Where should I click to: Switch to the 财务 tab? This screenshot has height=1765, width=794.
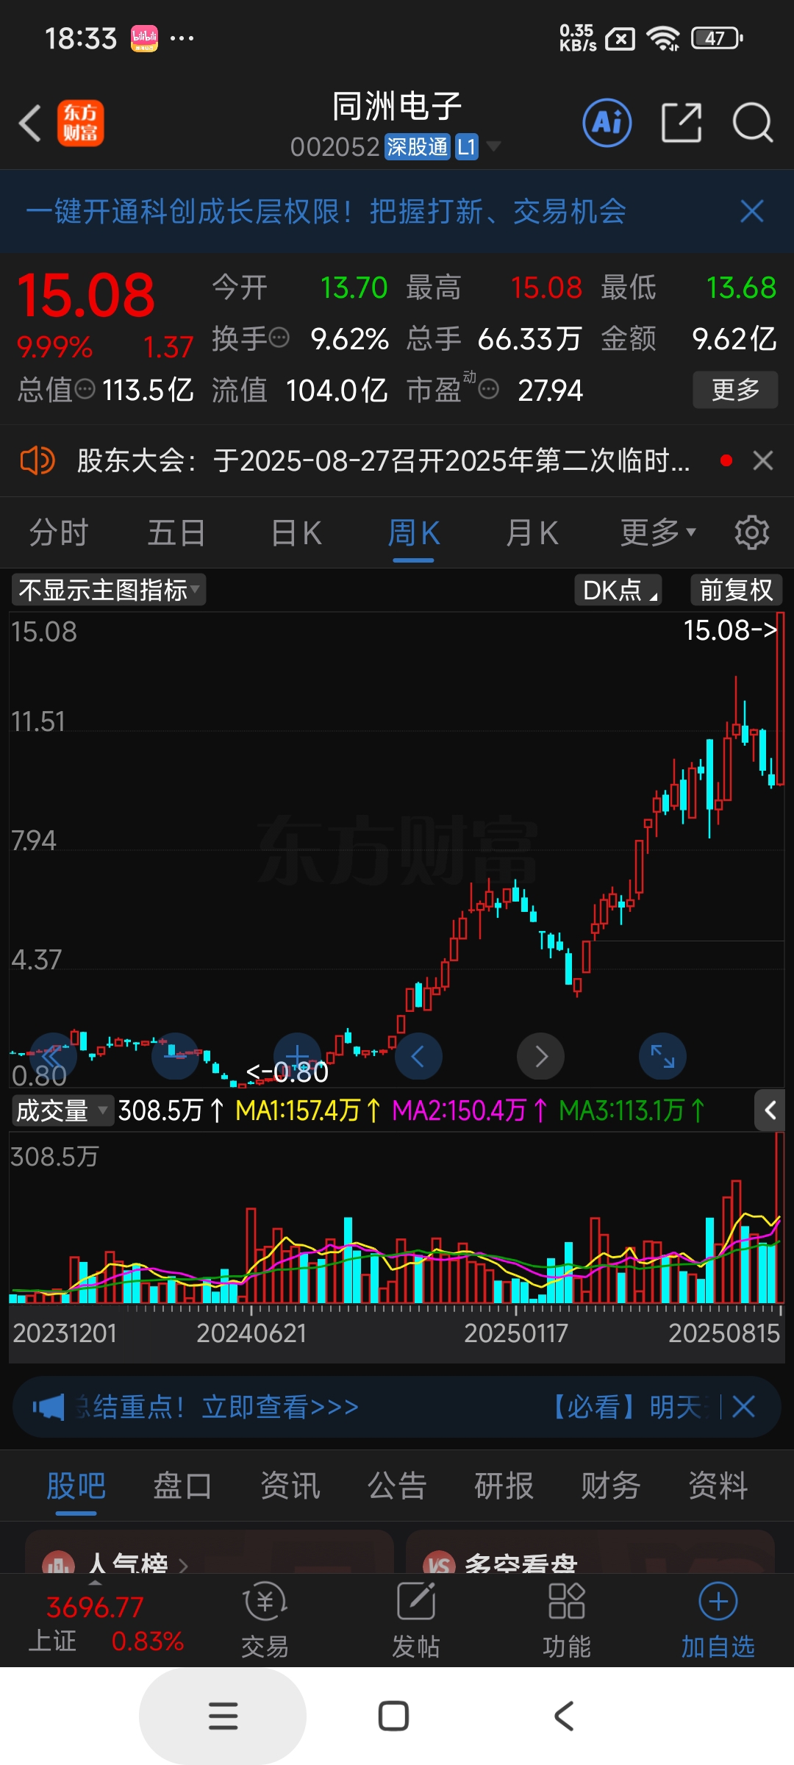click(x=611, y=1486)
